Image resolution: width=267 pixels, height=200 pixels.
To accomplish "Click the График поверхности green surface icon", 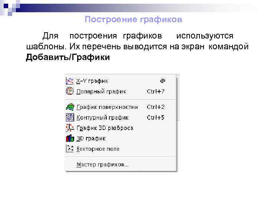I will pyautogui.click(x=70, y=107).
